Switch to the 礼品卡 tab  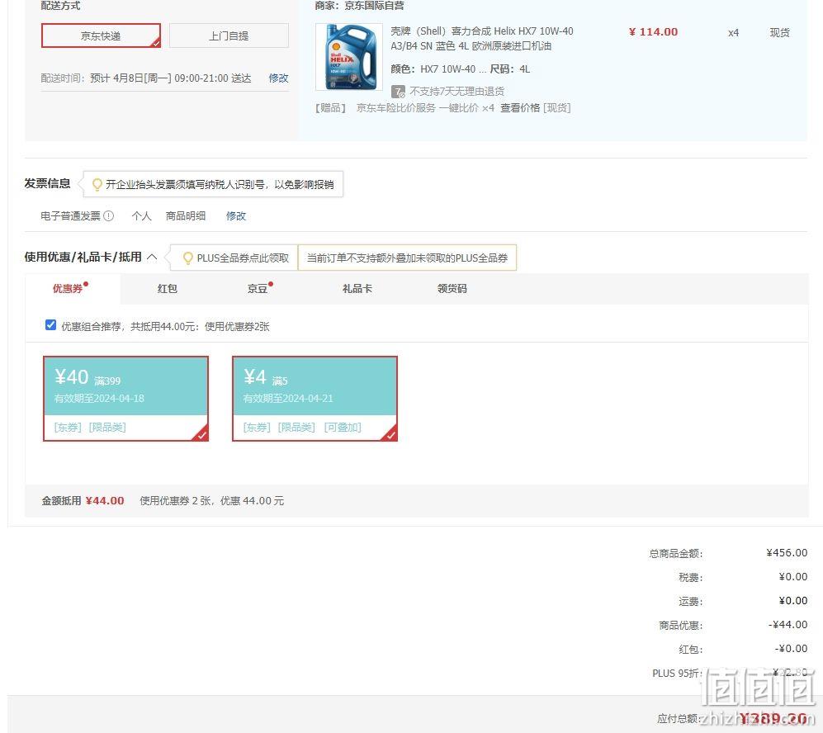(357, 289)
